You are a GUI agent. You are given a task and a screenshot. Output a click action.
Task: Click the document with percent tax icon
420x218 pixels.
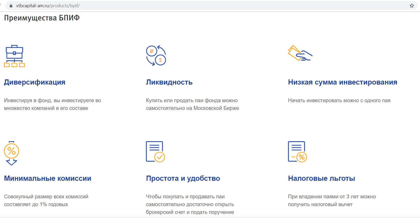point(297,152)
